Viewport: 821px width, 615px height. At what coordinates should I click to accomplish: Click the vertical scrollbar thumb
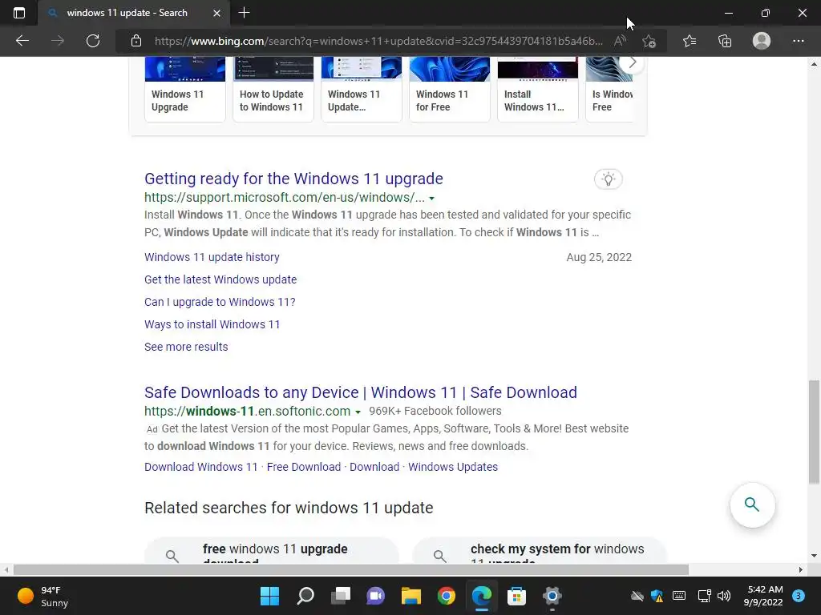click(814, 432)
